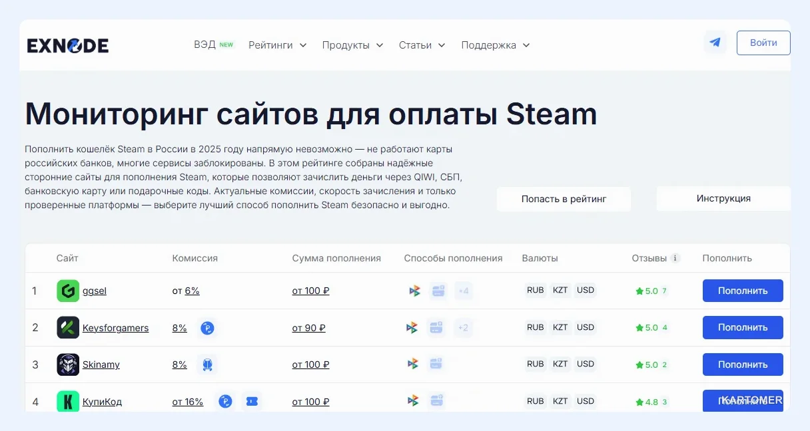
Task: Click the star rating 4.8 in КупиКод row
Action: (647, 402)
